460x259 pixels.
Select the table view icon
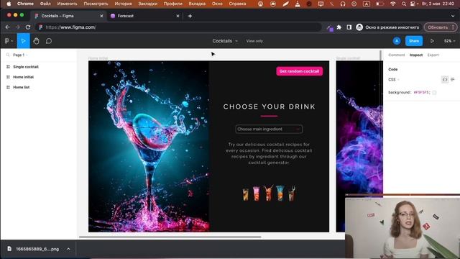click(453, 80)
